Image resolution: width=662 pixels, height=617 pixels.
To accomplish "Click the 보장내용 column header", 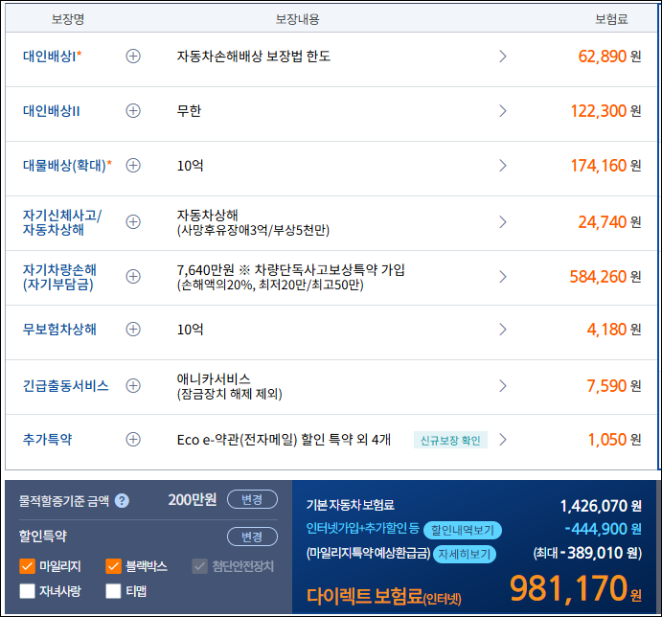I will coord(298,19).
